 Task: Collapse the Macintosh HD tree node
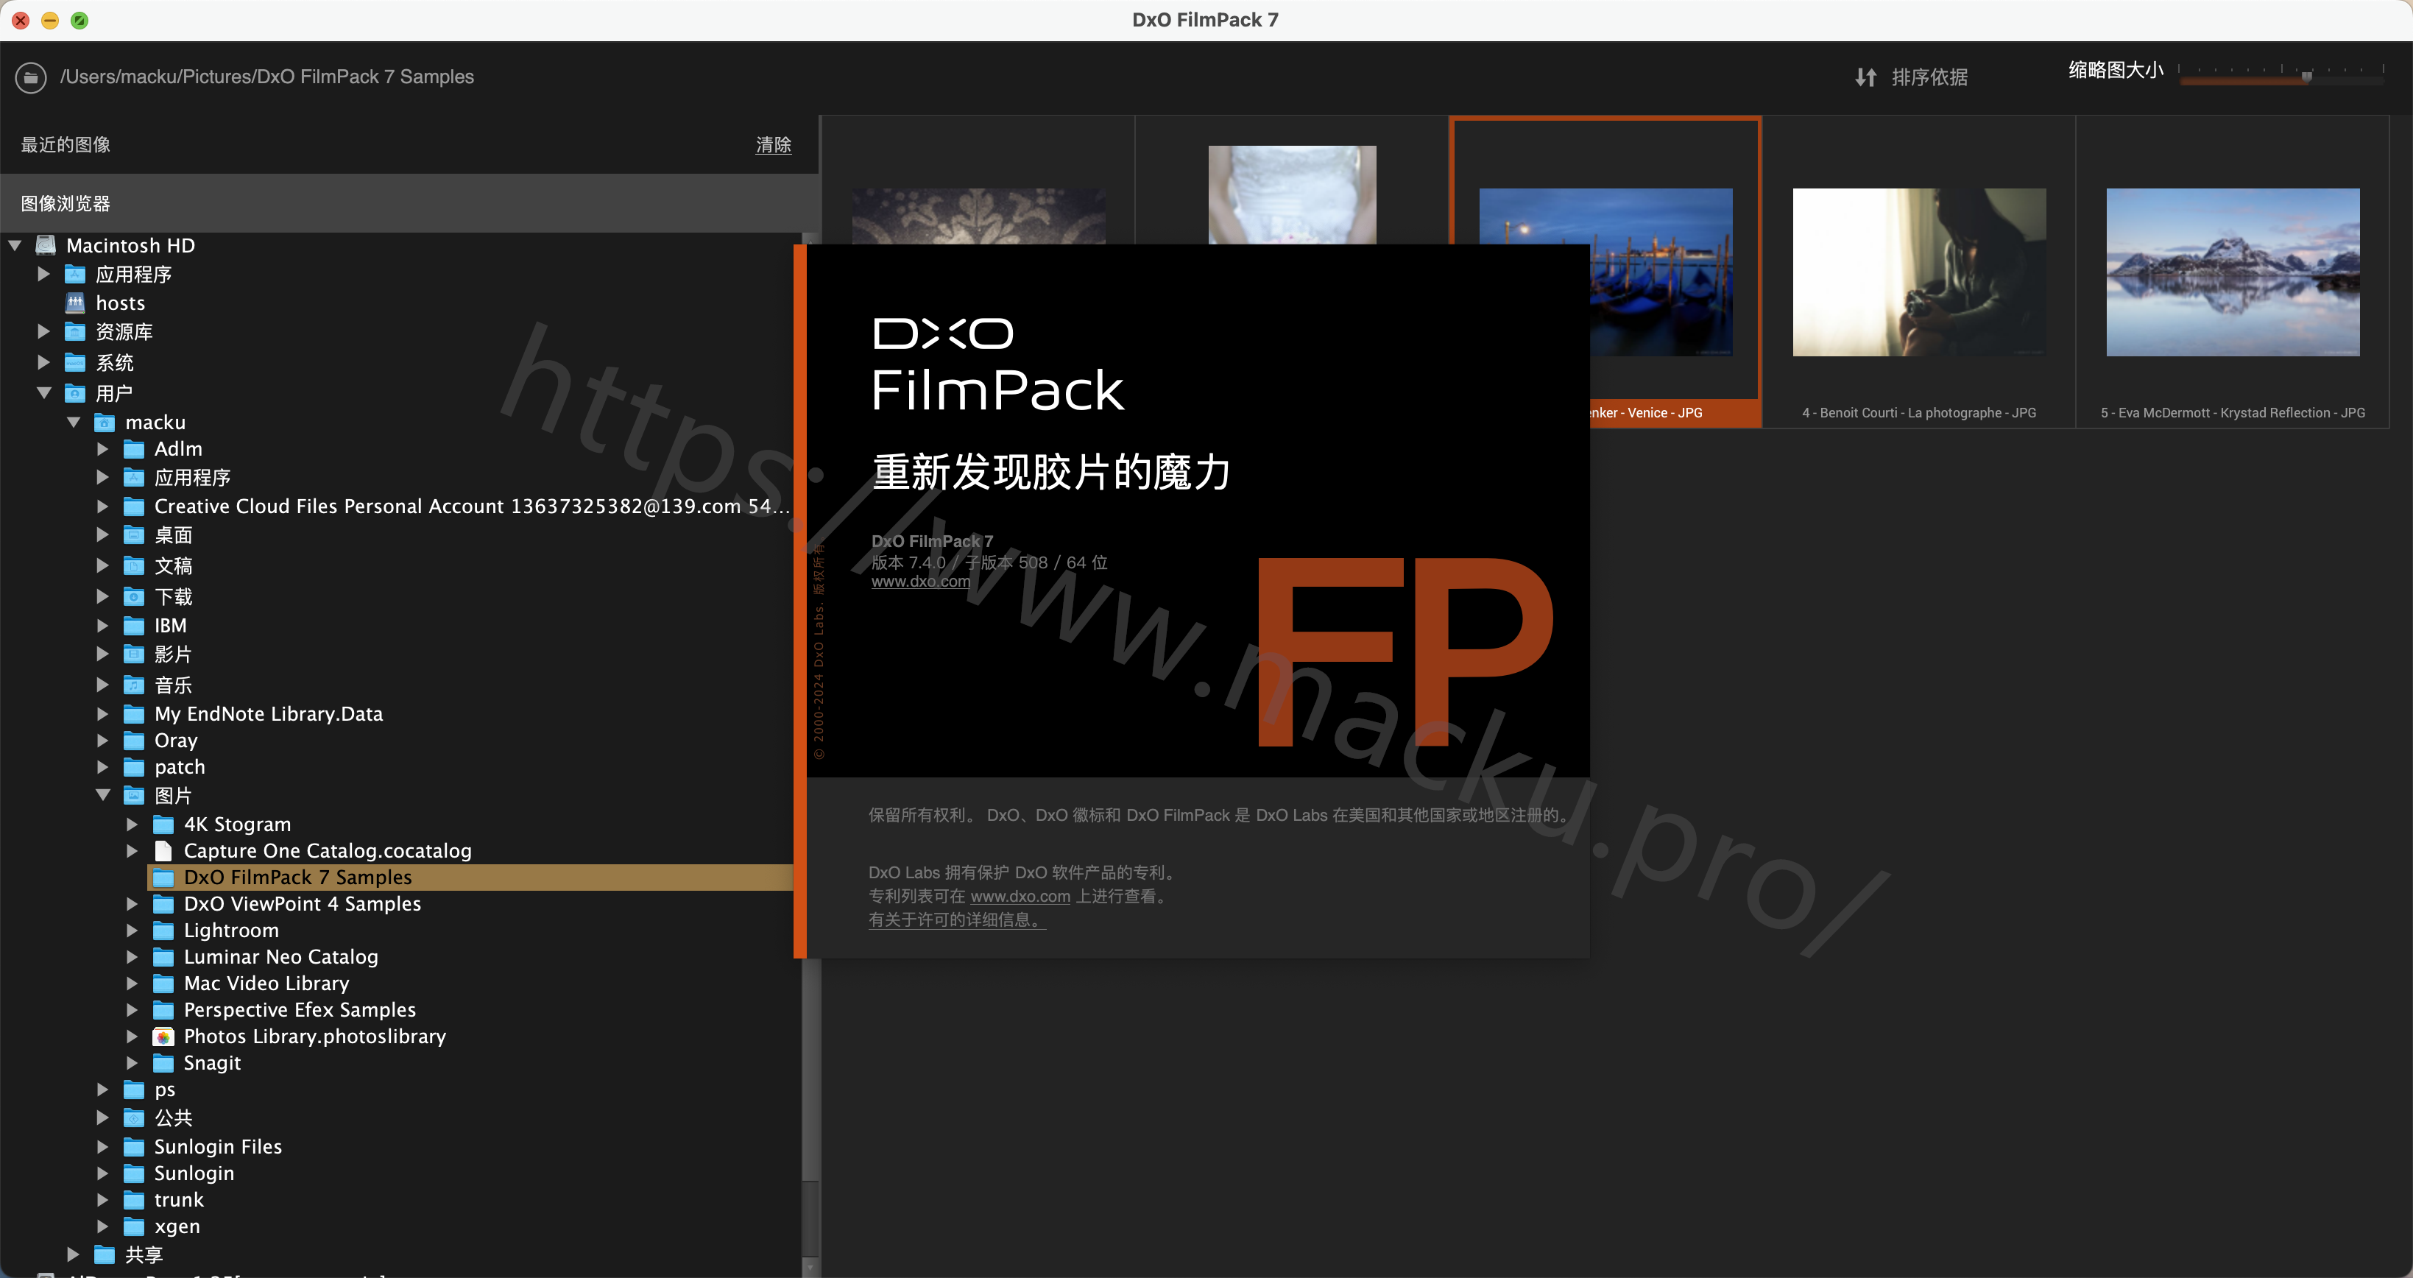15,245
